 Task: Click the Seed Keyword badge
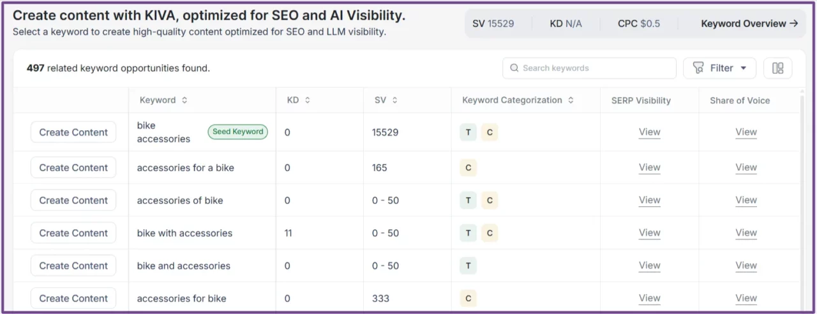(x=237, y=131)
